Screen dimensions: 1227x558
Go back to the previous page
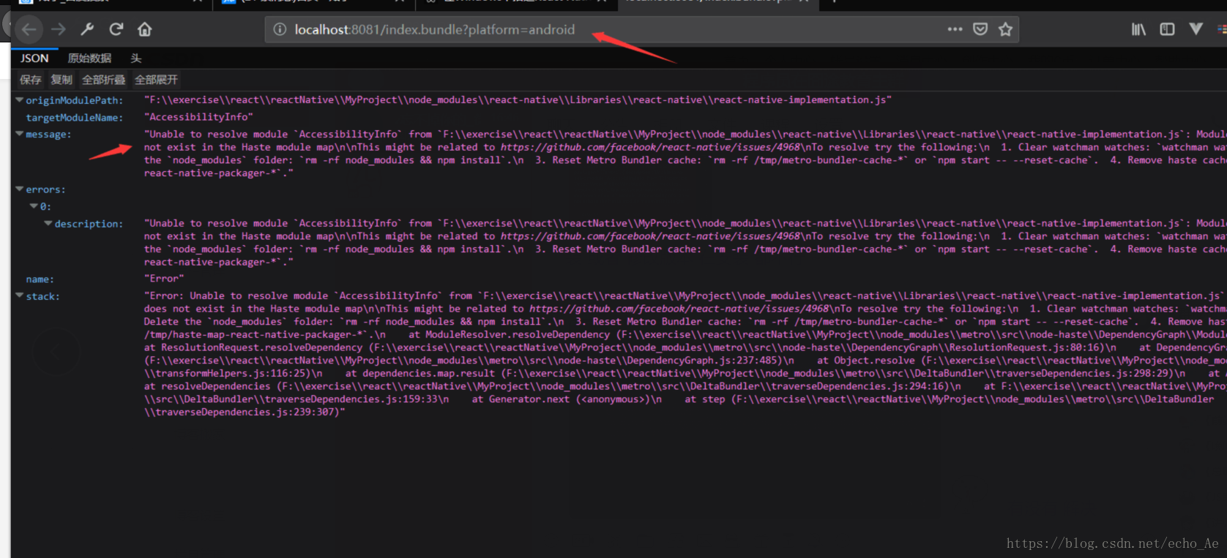point(29,29)
